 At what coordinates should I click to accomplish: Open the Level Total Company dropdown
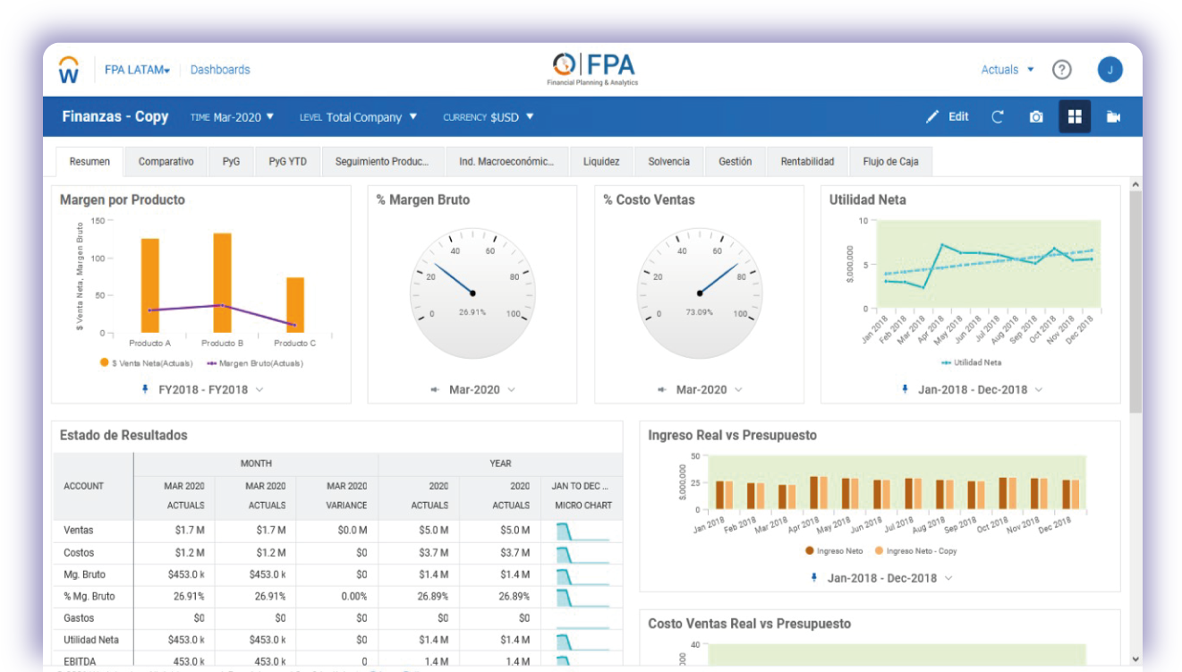click(x=359, y=117)
